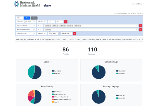Click the 86 Patients count

coord(65,50)
